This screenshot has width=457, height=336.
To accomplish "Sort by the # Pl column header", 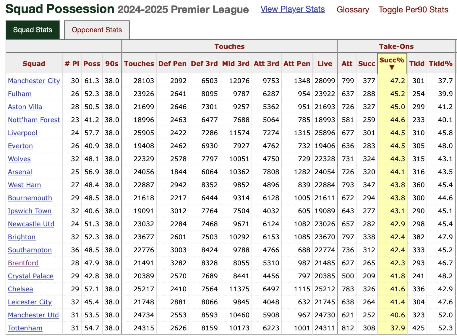I will pyautogui.click(x=72, y=64).
